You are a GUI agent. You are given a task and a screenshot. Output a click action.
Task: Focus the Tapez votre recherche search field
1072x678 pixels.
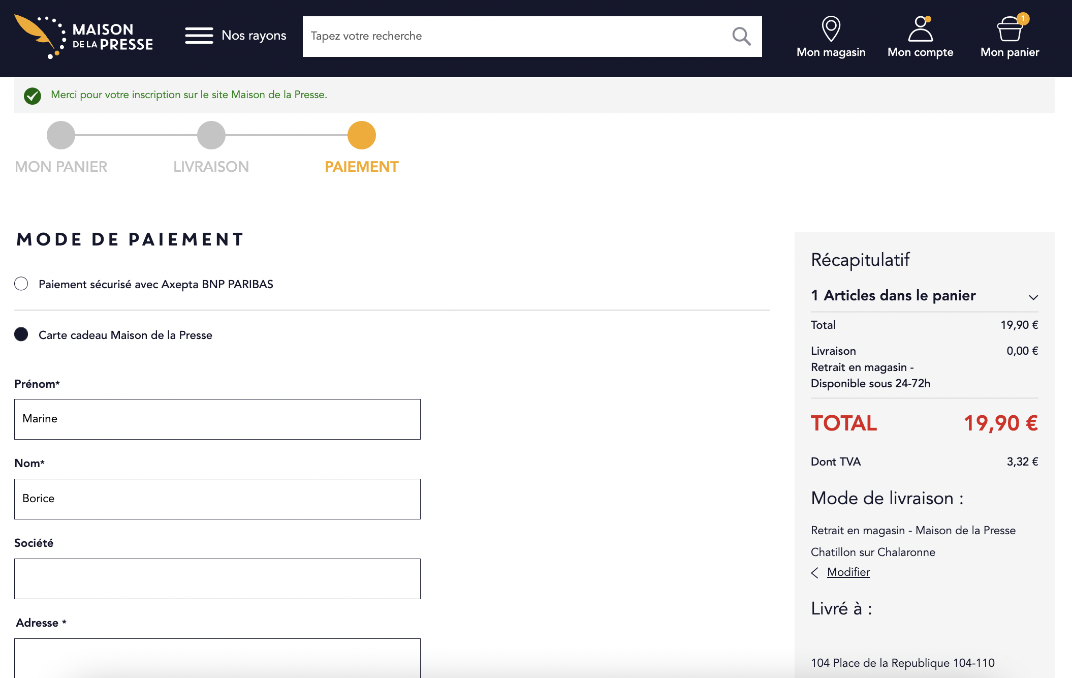(516, 36)
